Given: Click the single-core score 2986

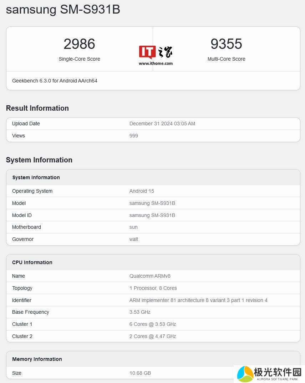Looking at the screenshot, I should 79,44.
